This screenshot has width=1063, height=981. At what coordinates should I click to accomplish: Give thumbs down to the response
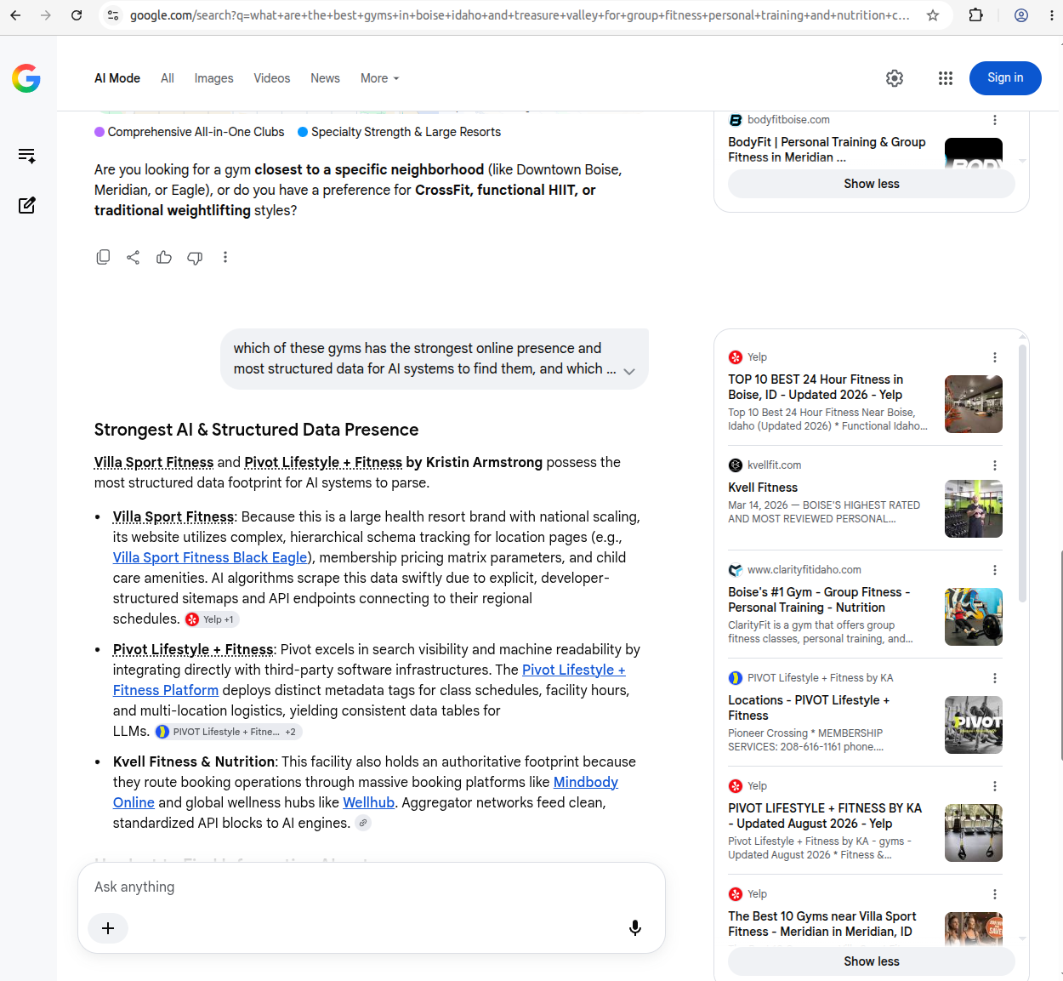point(195,257)
